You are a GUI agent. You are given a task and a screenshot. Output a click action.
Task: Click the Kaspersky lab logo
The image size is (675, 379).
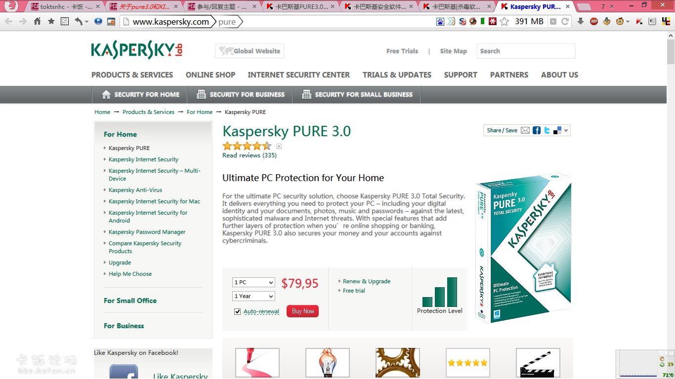click(x=137, y=50)
